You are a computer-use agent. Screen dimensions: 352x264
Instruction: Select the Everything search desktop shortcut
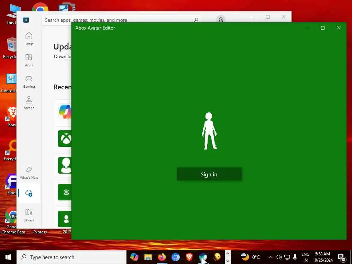coord(10,151)
